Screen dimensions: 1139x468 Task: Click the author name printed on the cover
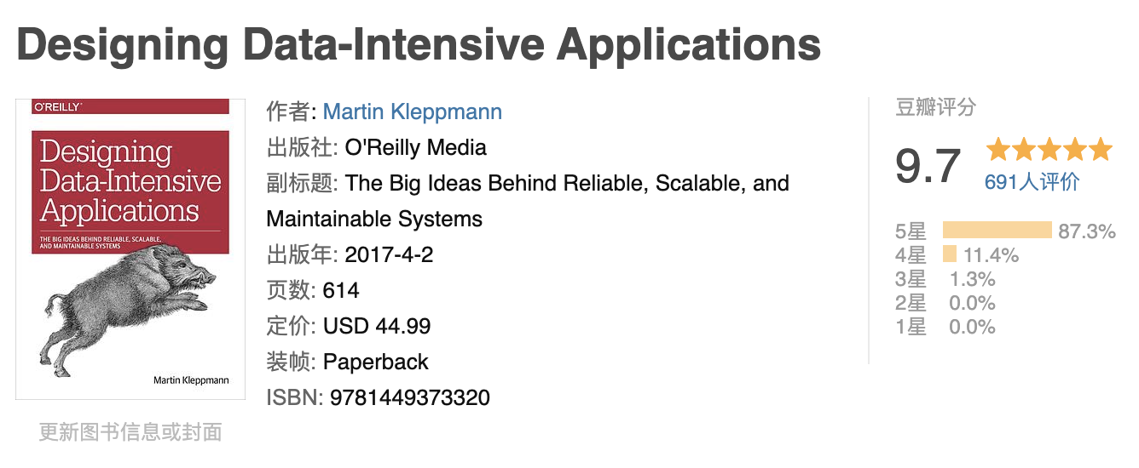point(190,380)
